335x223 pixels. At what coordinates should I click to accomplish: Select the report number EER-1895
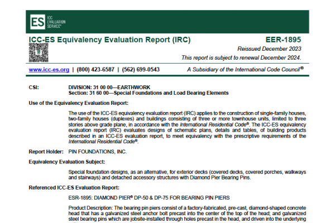point(283,40)
